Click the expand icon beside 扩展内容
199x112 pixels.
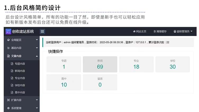8,100
